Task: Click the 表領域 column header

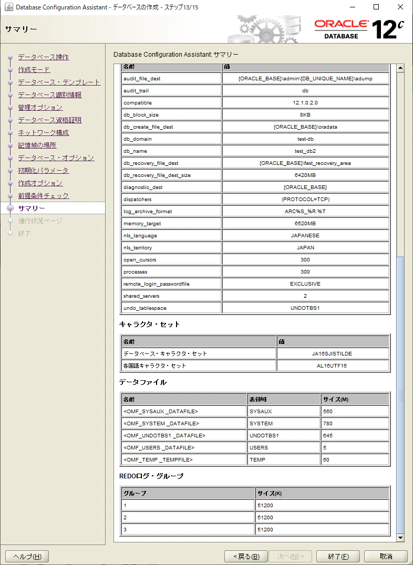Action: 284,399
